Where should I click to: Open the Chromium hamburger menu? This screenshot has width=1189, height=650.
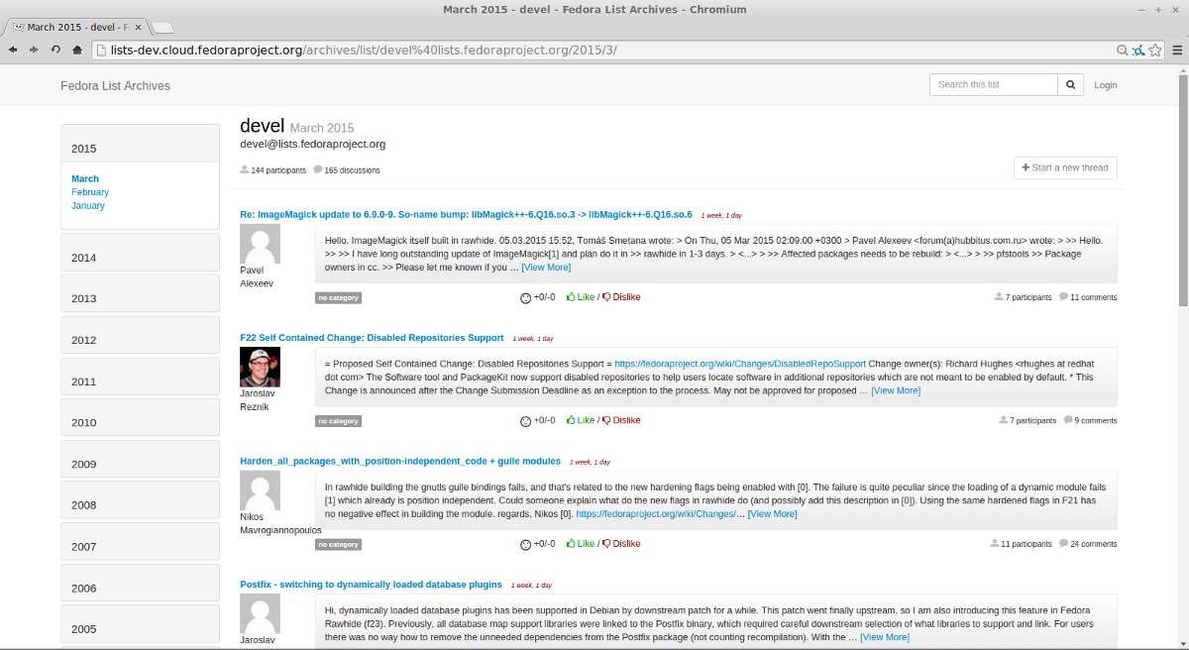coord(1176,50)
